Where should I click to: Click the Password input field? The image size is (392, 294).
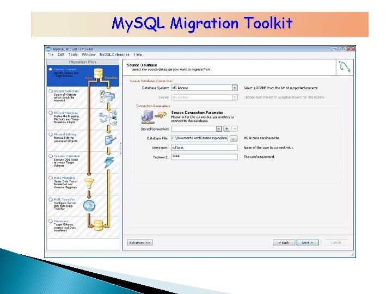(204, 157)
